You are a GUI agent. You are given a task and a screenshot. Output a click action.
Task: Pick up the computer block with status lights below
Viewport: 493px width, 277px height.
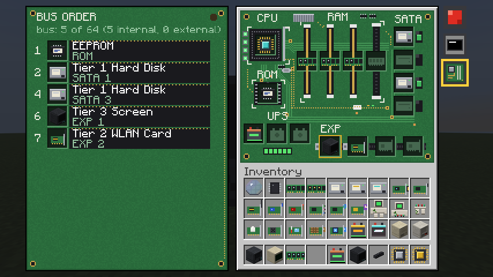(399, 209)
